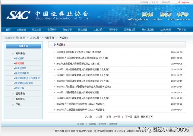
Task: Open 考试通知 in the sidebar
Action: [x=20, y=58]
